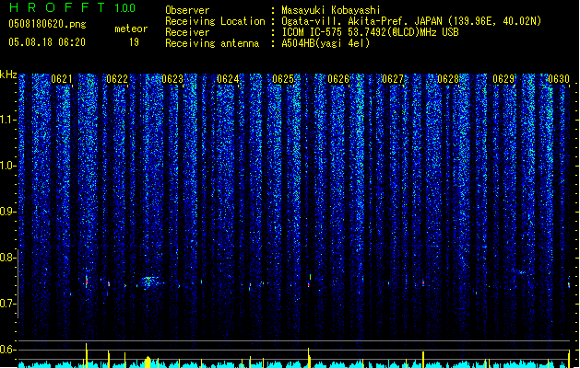This screenshot has width=580, height=368.
Task: Click the 0.6 kHz axis tick label
Action: 7,350
